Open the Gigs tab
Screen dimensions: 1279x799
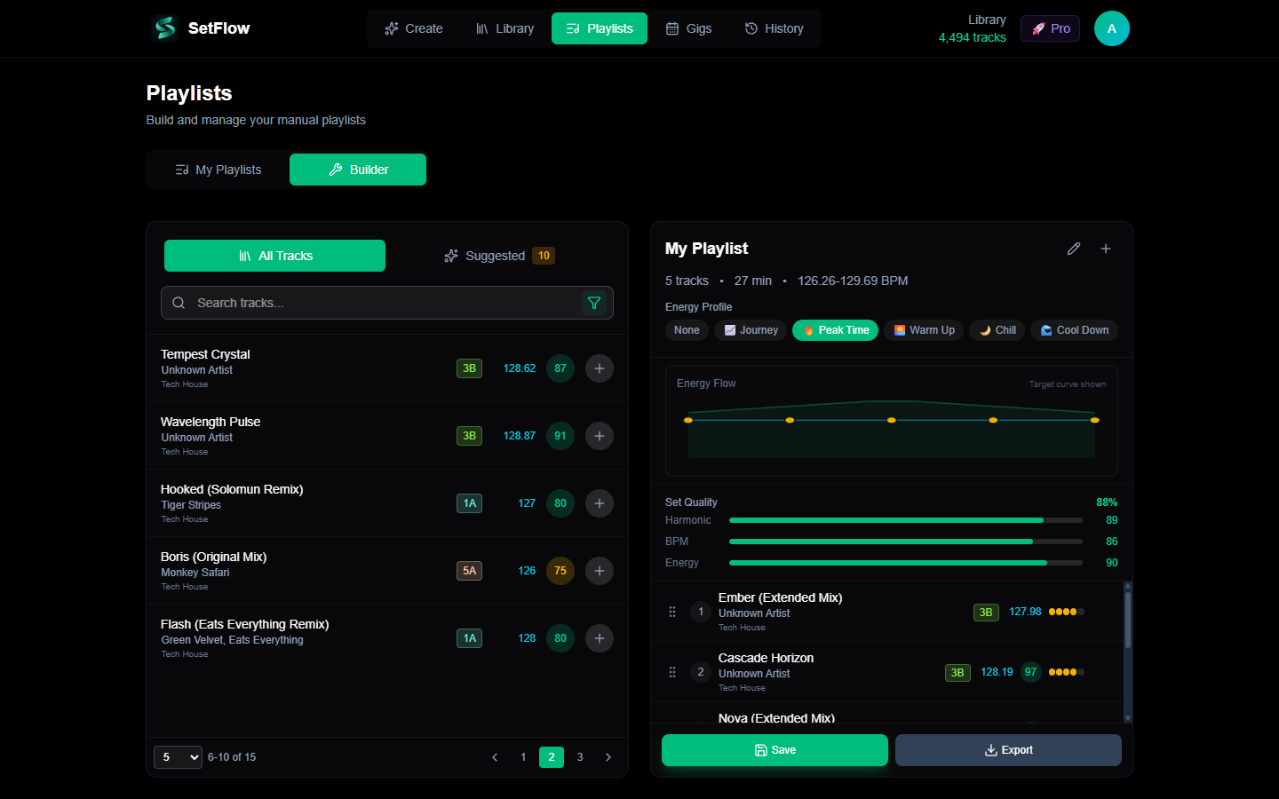688,28
